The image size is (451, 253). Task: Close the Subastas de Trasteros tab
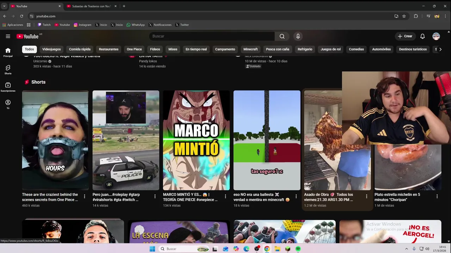tap(115, 6)
